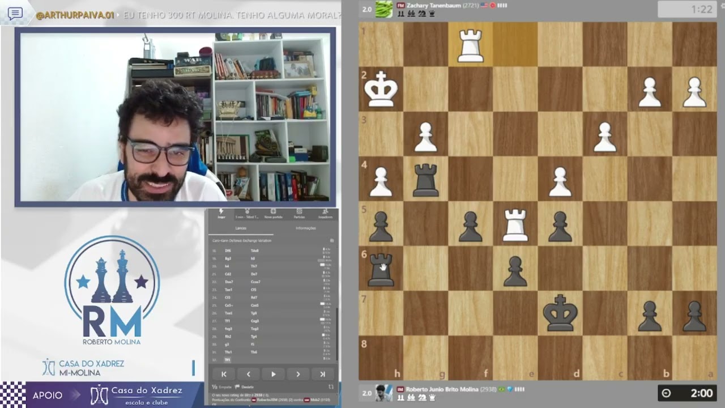The width and height of the screenshot is (725, 408).
Task: Go to move 25 Ce5+
Action: (229, 305)
